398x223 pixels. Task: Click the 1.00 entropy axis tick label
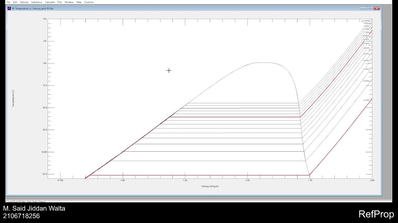point(123,180)
